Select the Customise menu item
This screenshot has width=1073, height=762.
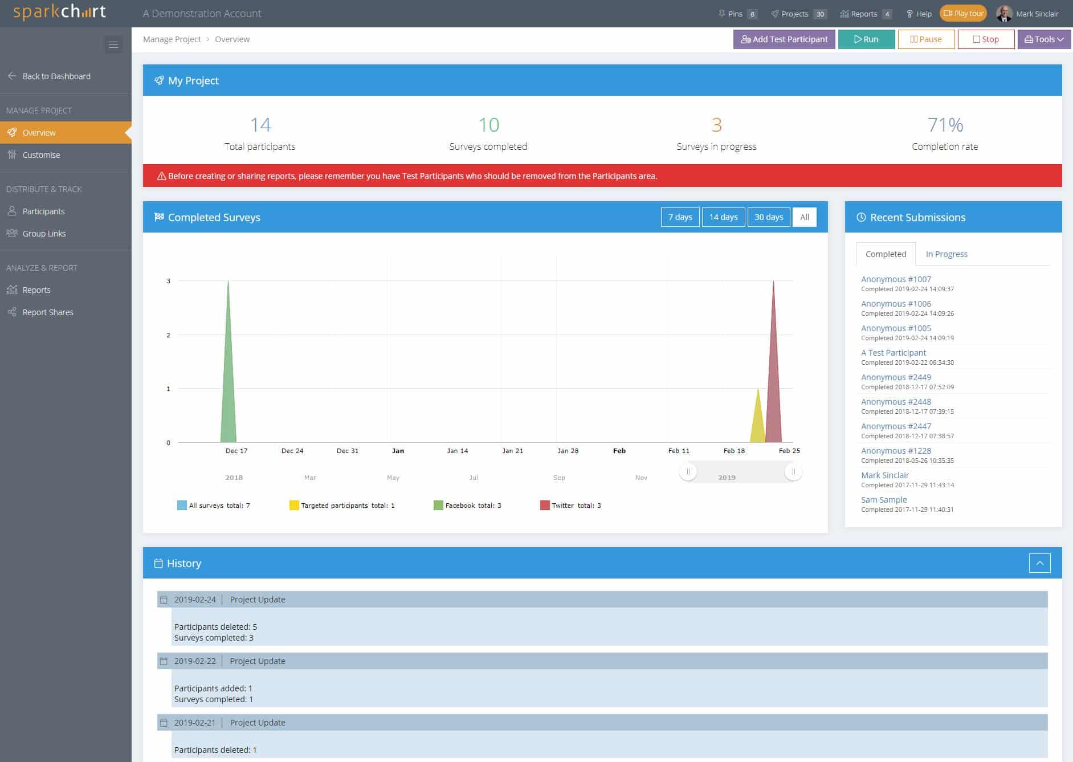(41, 154)
